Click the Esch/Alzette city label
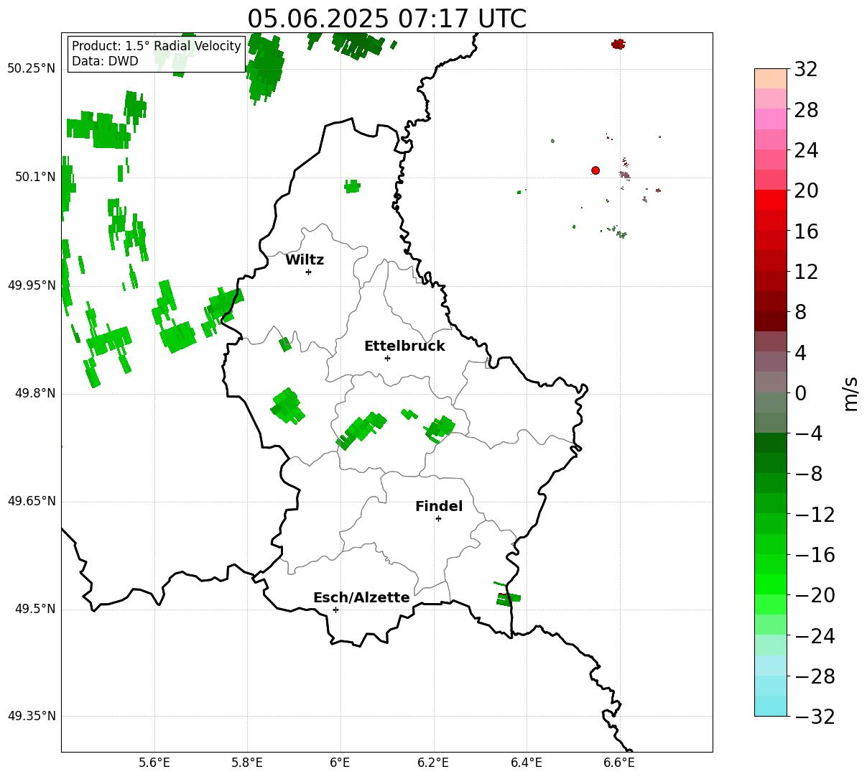This screenshot has height=777, width=867. tap(361, 598)
